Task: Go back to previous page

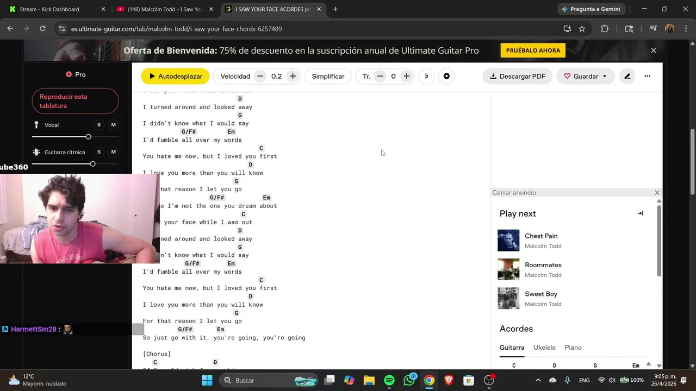Action: pyautogui.click(x=10, y=29)
